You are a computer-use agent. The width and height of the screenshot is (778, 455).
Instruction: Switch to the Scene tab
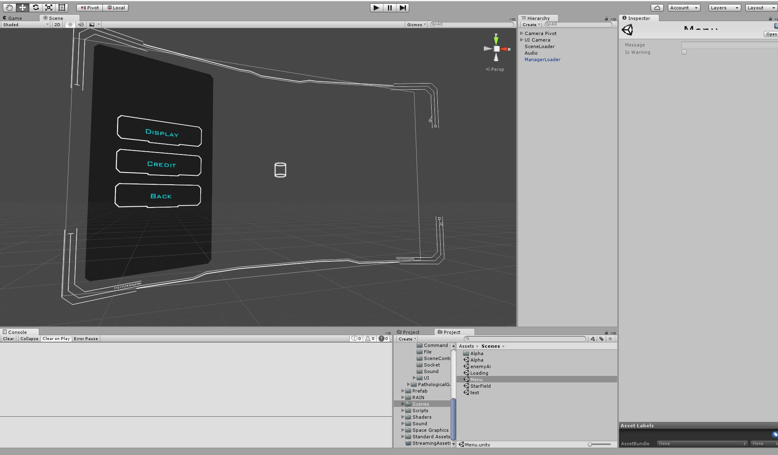click(53, 18)
